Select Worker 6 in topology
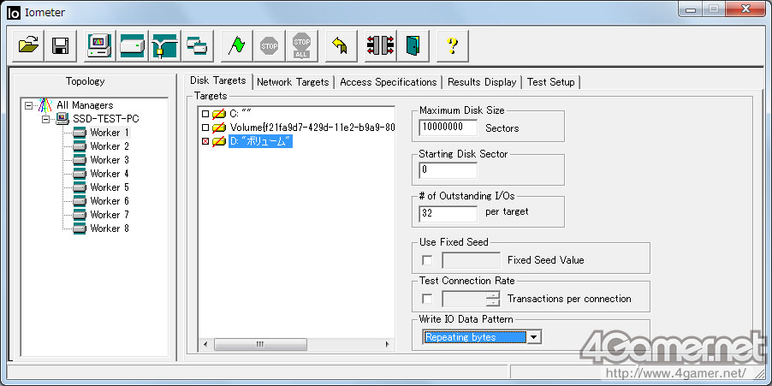 (110, 201)
